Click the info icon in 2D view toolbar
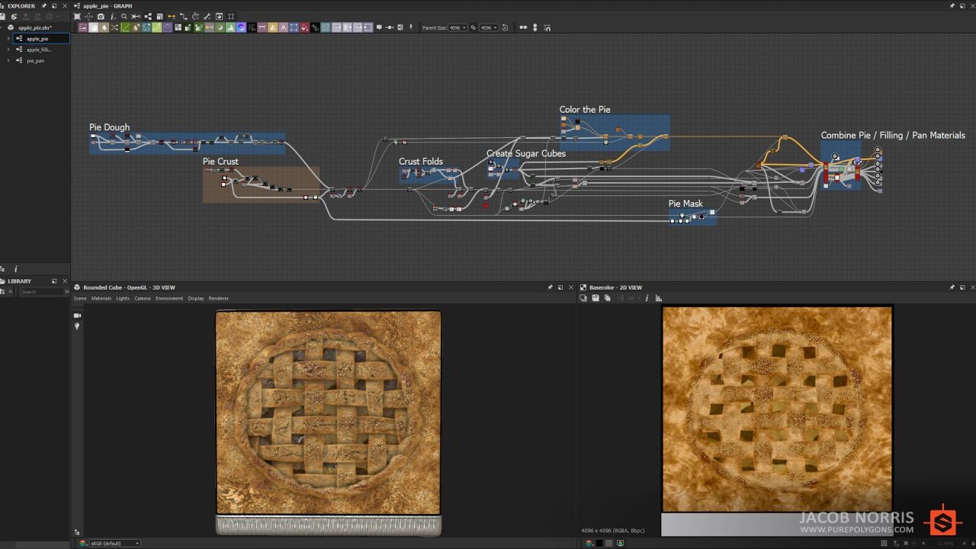Image resolution: width=976 pixels, height=549 pixels. coord(647,298)
